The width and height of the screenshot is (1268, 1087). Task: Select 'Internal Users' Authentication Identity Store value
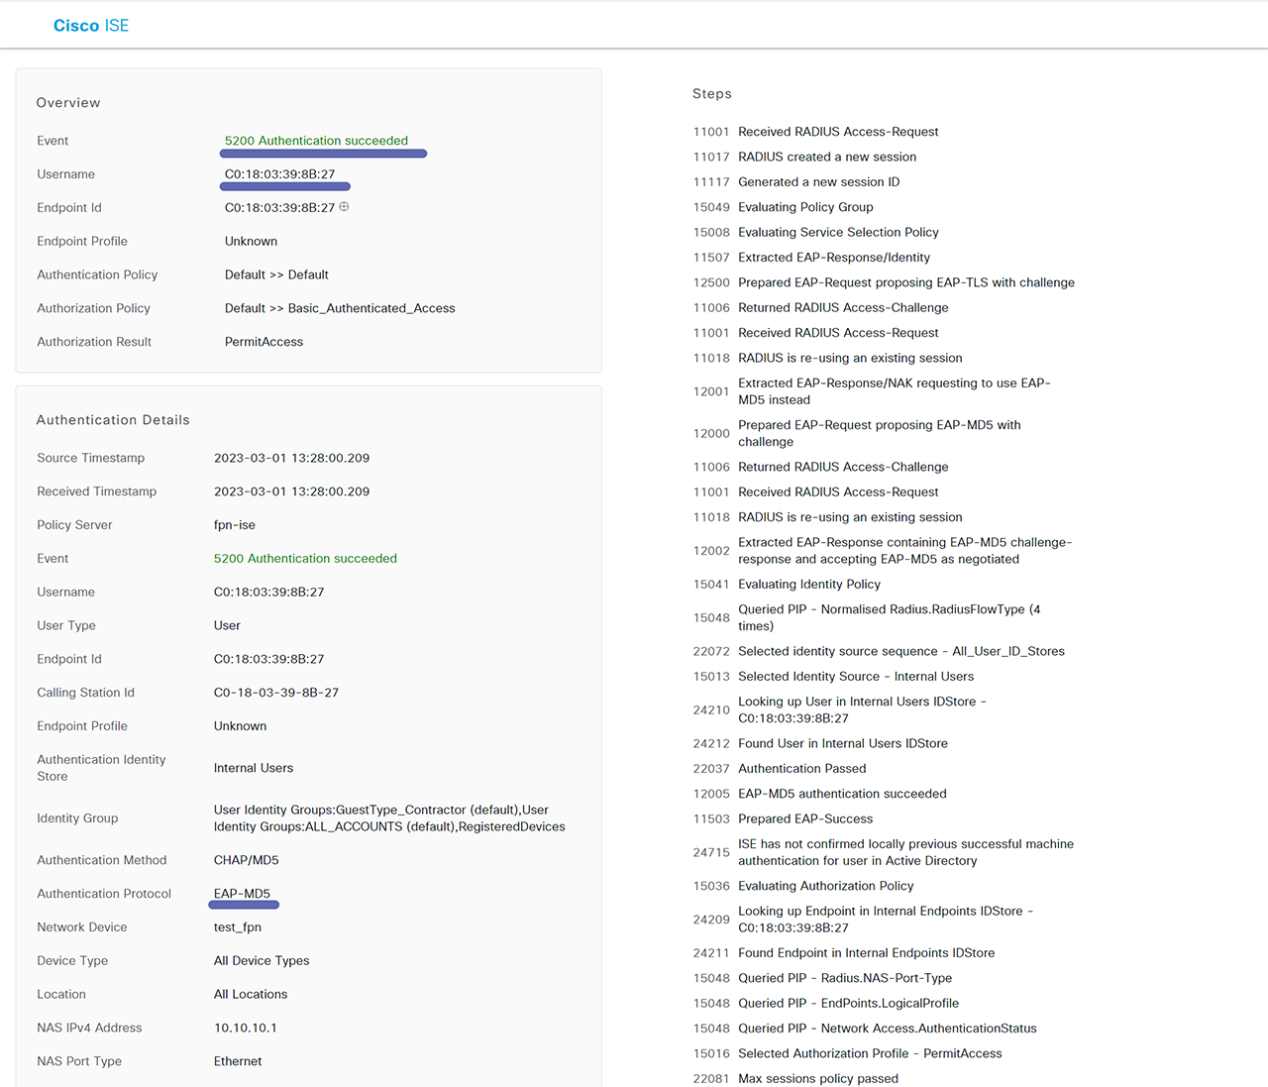tap(254, 768)
